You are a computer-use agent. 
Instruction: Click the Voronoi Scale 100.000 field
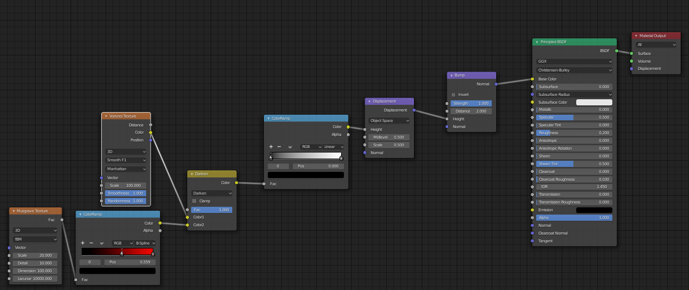126,185
